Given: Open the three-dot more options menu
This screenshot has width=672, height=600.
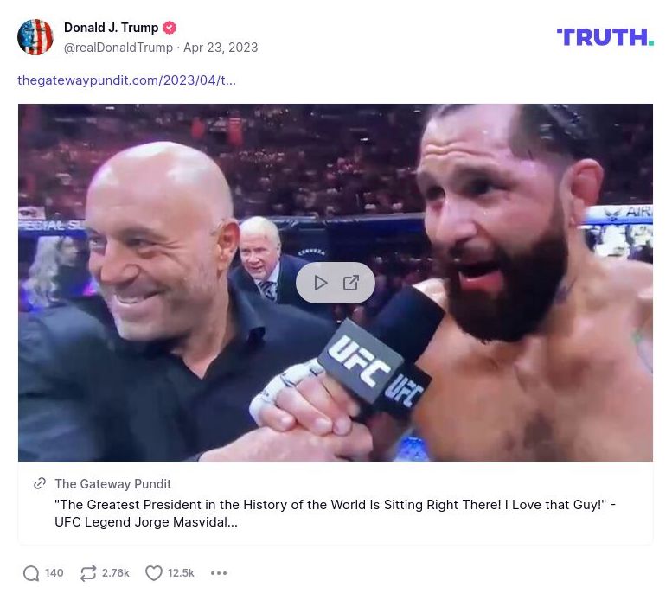Looking at the screenshot, I should pyautogui.click(x=219, y=573).
